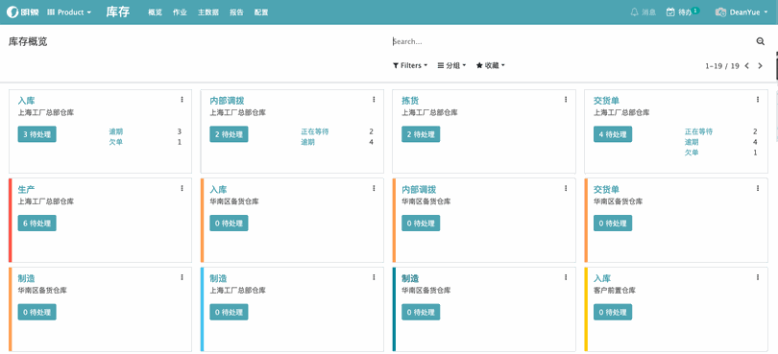Image resolution: width=778 pixels, height=354 pixels.
Task: Click 2 待处理 button on 内部调拨 card
Action: click(x=229, y=134)
